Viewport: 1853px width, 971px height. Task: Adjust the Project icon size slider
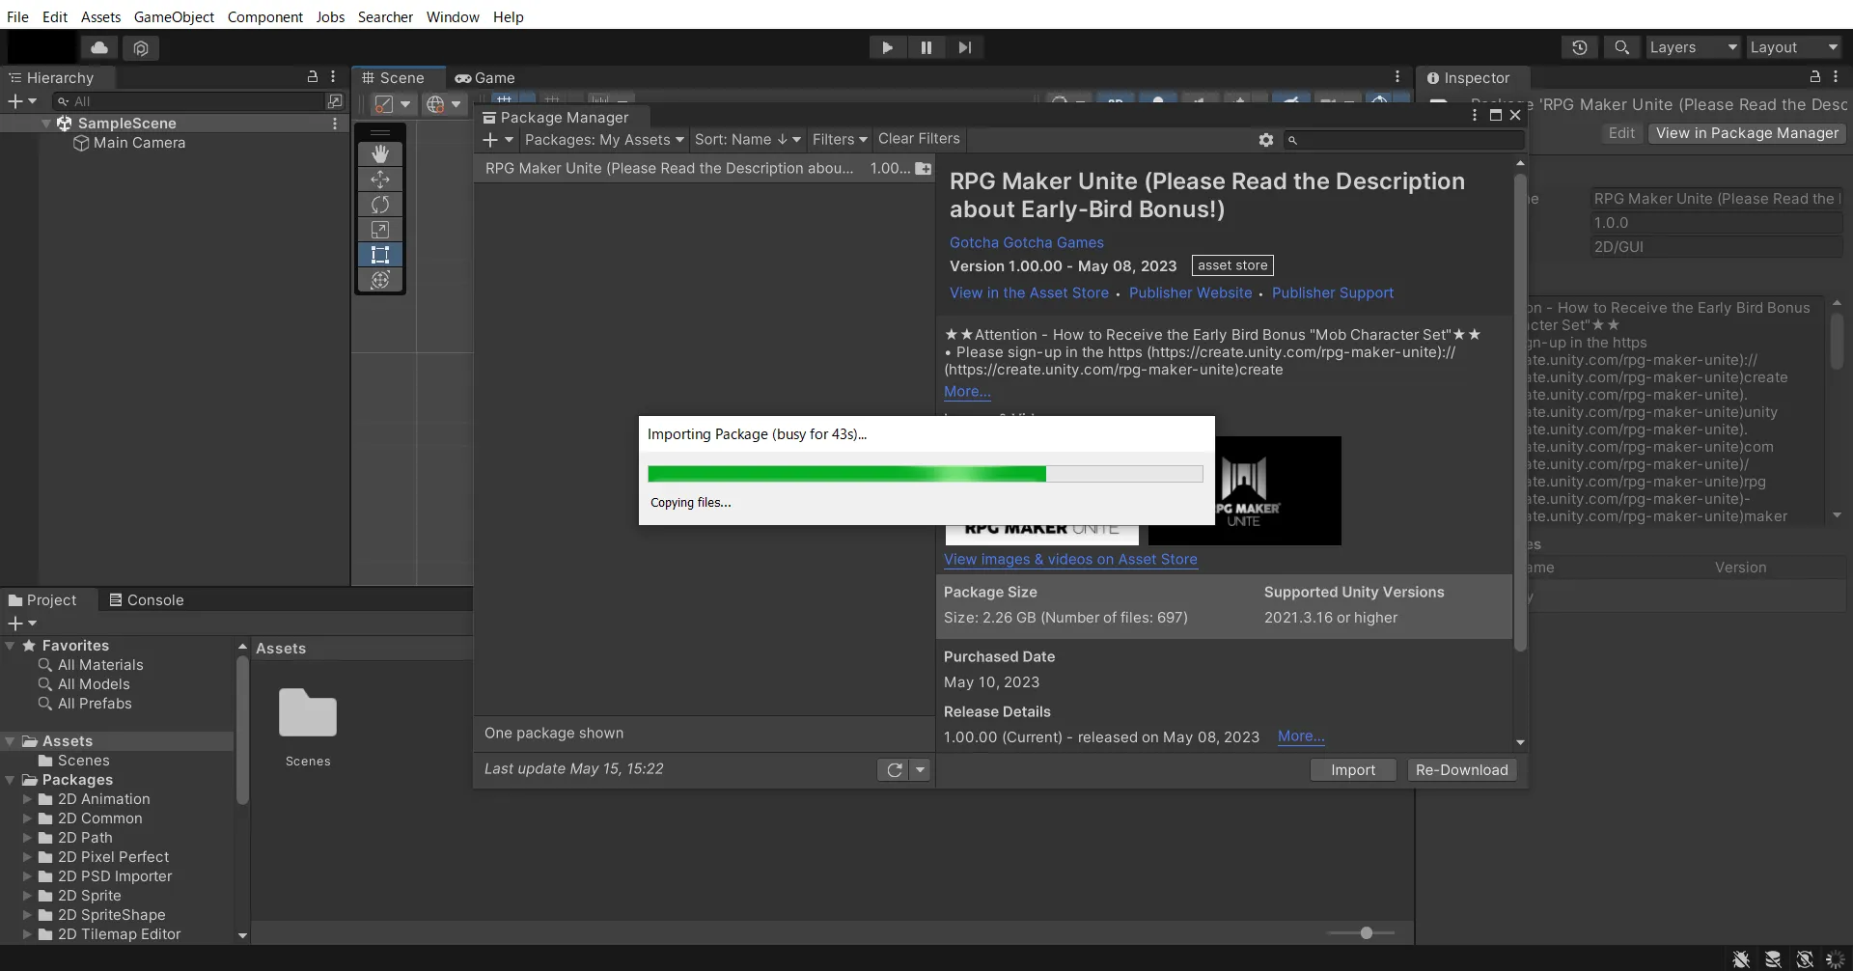click(1366, 932)
